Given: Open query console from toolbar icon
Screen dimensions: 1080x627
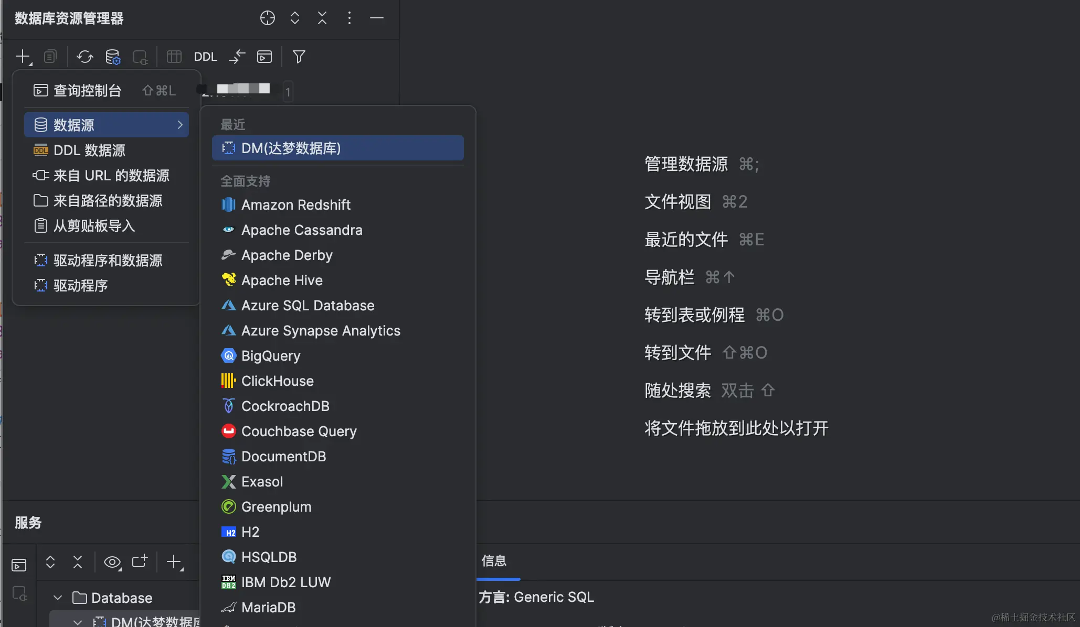Looking at the screenshot, I should pos(264,57).
